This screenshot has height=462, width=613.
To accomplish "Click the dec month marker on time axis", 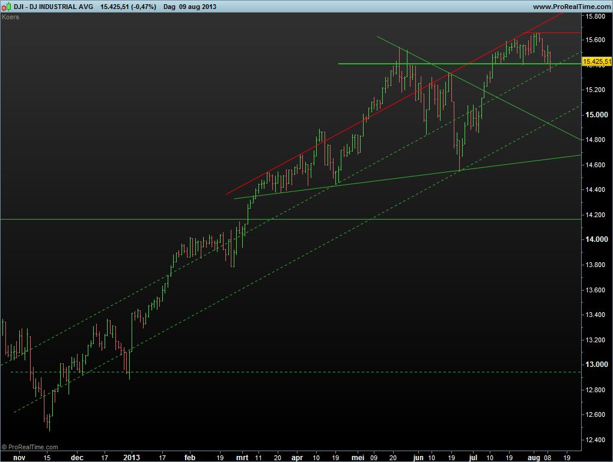I will pos(77,457).
